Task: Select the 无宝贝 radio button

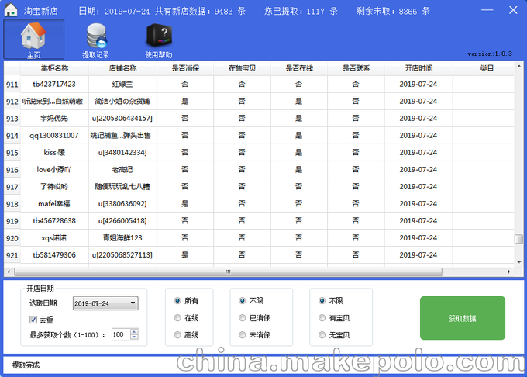Action: [x=322, y=335]
